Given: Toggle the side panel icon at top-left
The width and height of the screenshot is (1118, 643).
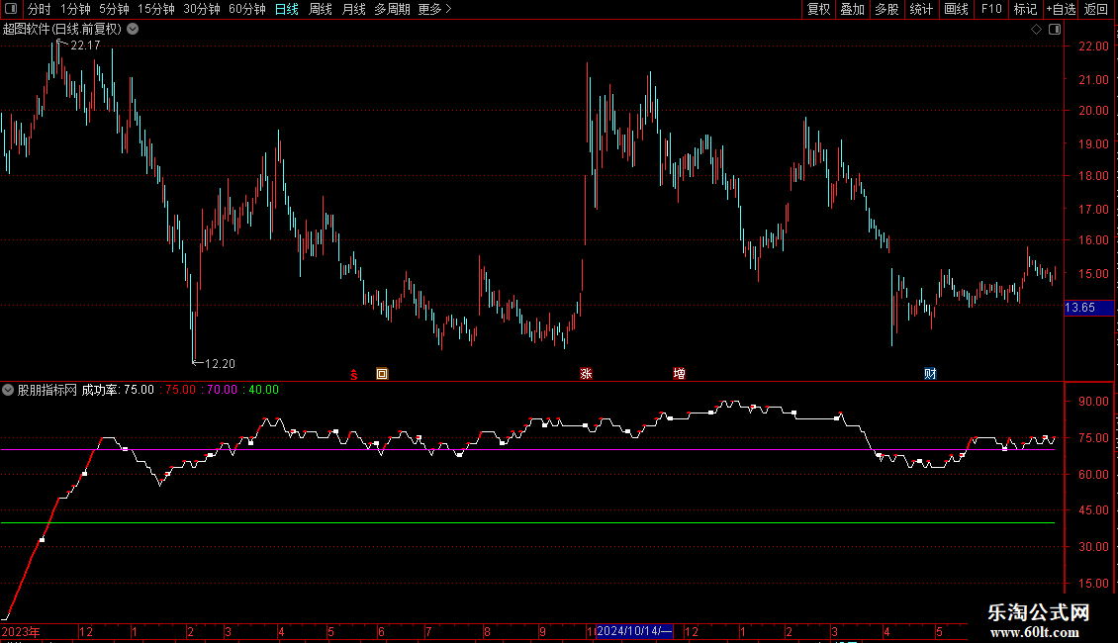Looking at the screenshot, I should pos(11,9).
